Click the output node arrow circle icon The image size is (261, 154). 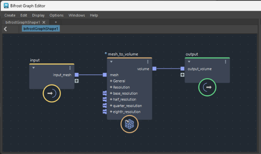point(207,87)
